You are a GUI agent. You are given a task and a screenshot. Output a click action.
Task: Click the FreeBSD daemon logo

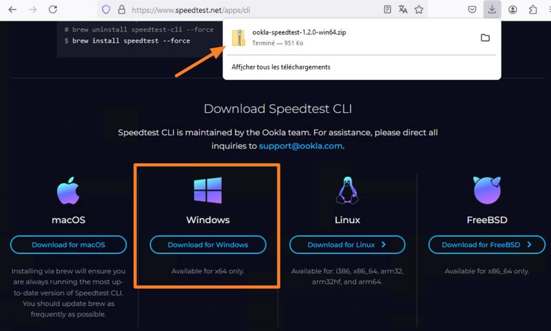[487, 190]
